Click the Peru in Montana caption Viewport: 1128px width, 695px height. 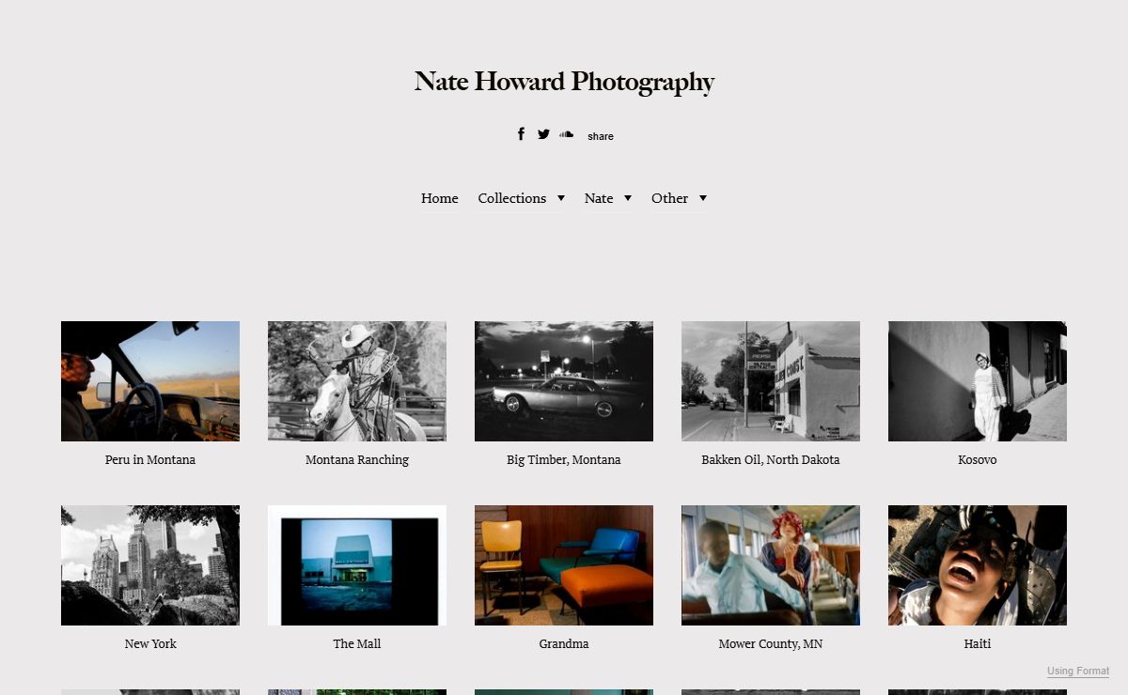point(150,460)
